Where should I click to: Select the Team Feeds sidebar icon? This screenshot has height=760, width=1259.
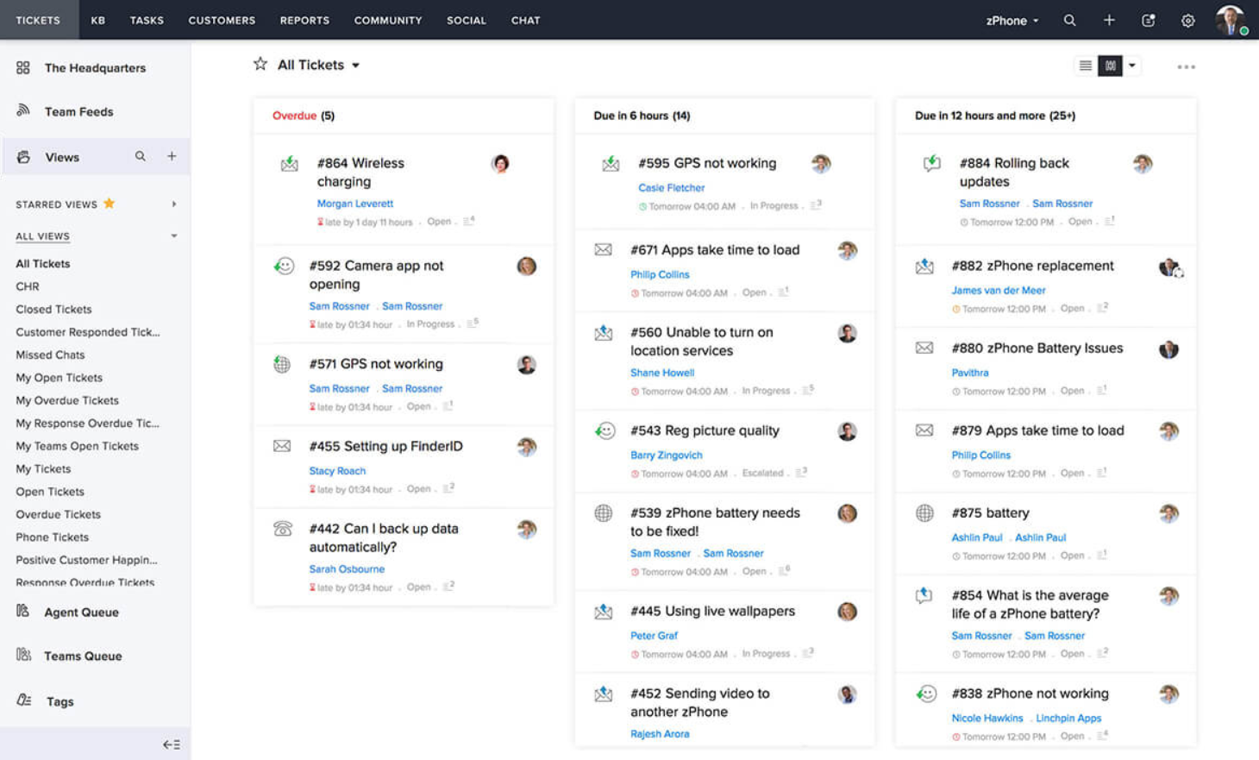click(23, 110)
